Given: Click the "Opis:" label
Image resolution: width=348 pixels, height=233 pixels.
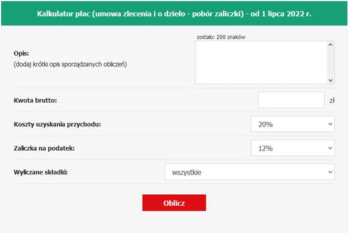Looking at the screenshot, I should point(21,53).
